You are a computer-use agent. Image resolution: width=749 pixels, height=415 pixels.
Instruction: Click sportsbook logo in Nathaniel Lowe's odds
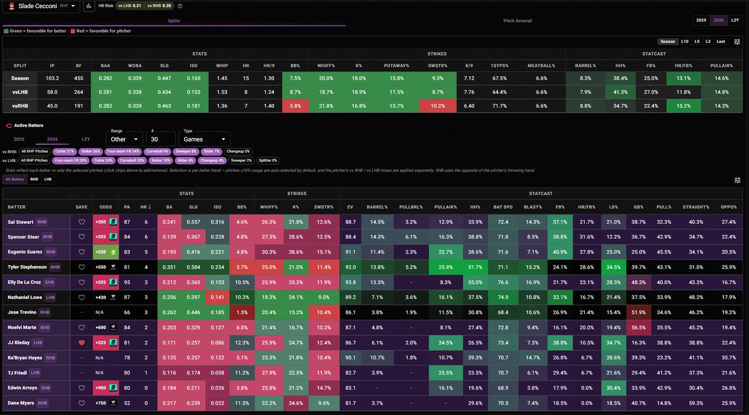pyautogui.click(x=114, y=297)
